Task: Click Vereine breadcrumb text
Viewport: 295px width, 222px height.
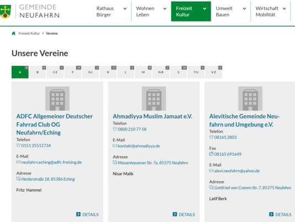Action: (x=52, y=33)
